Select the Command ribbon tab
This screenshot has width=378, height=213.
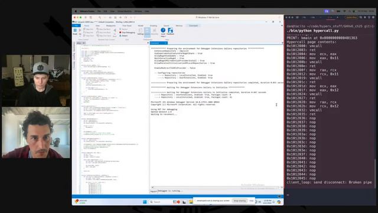point(193,25)
